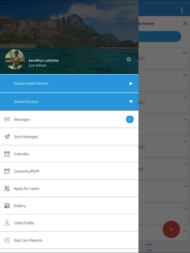Expand Explore Hello Parent section
This screenshot has width=190, height=253.
point(69,83)
